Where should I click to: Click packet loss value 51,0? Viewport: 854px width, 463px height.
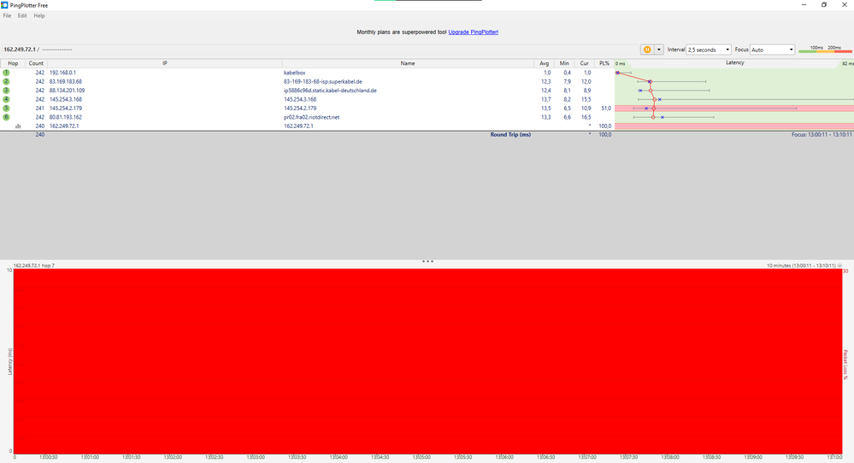[x=605, y=108]
